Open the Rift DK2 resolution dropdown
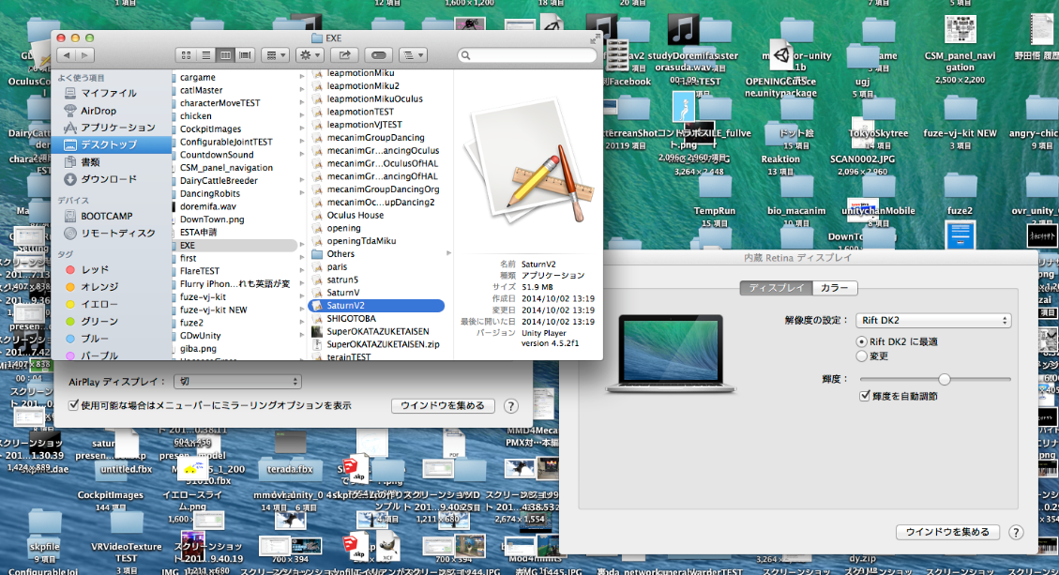 coord(933,321)
